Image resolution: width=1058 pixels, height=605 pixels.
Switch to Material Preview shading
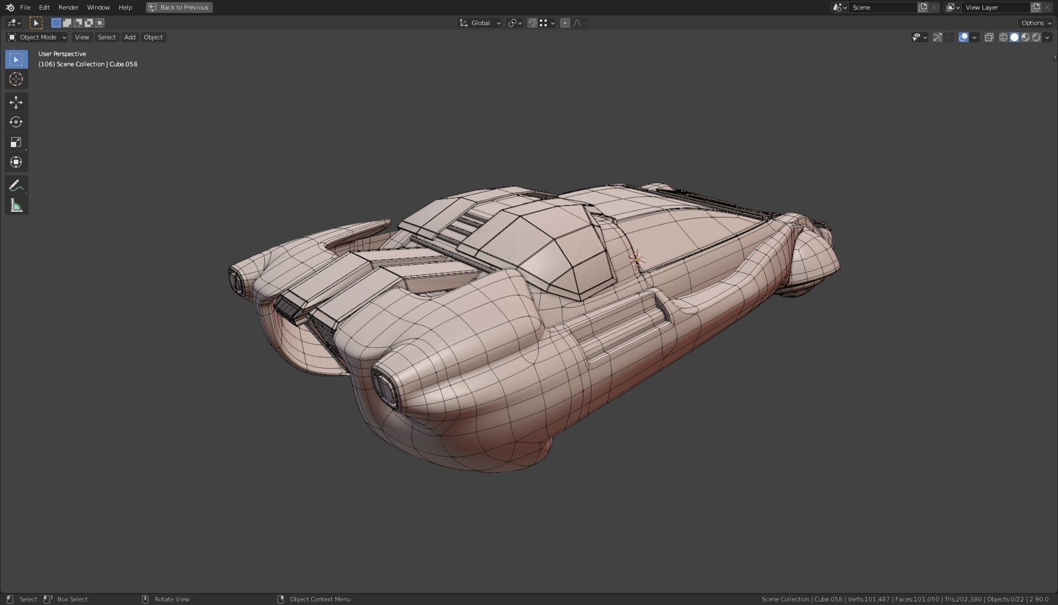pyautogui.click(x=1025, y=37)
